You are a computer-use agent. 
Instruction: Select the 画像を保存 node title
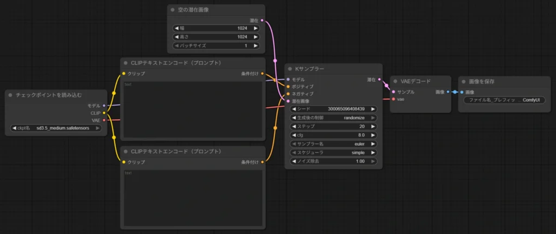point(482,81)
